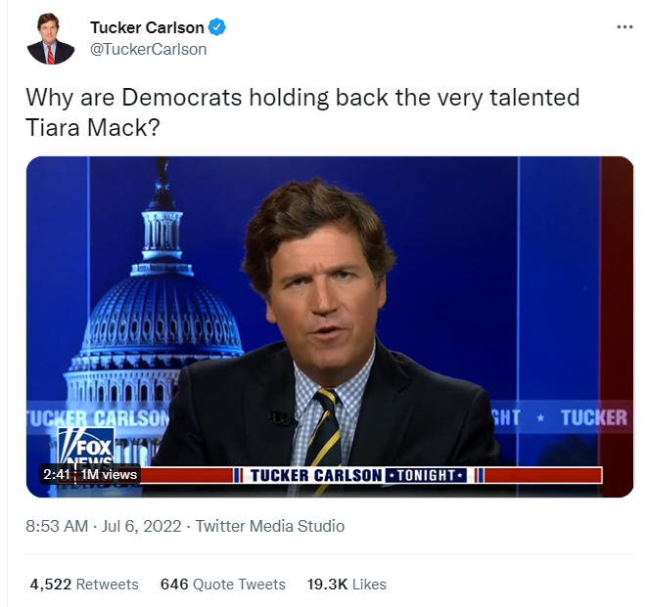Click the Fox News logo in video
This screenshot has width=649, height=607.
tap(84, 450)
